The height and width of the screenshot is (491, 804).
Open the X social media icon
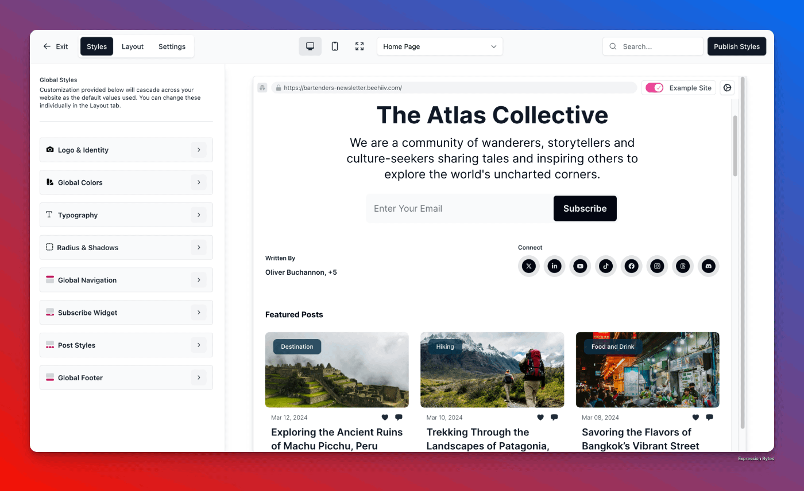(528, 266)
